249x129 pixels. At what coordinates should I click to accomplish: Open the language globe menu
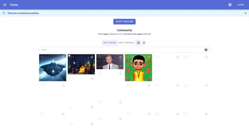[230, 5]
